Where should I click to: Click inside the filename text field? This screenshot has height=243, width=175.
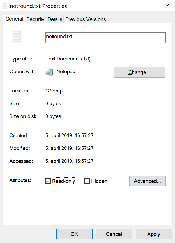click(x=105, y=38)
